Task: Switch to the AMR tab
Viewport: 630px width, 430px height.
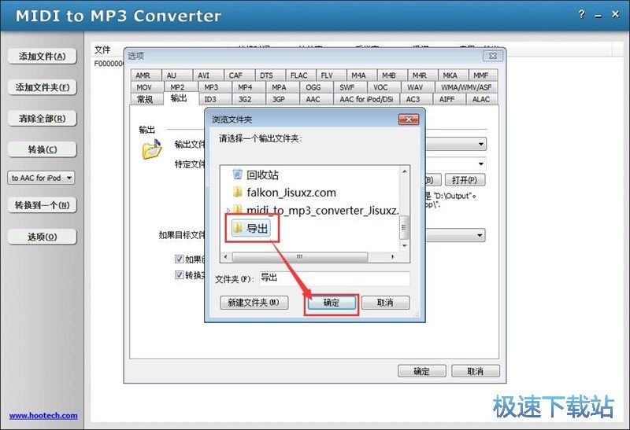Action: pyautogui.click(x=146, y=75)
